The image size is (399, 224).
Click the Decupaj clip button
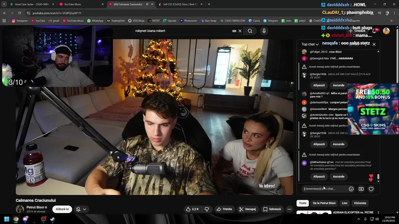(x=248, y=209)
